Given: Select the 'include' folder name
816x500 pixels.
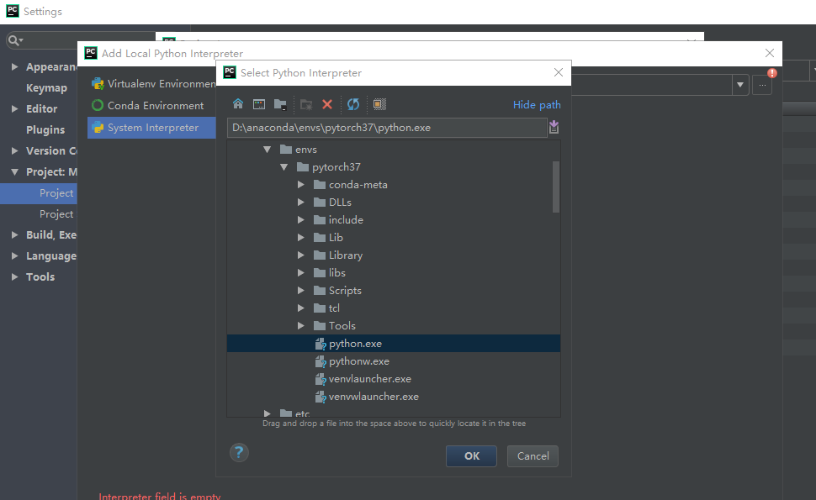Looking at the screenshot, I should coord(346,220).
